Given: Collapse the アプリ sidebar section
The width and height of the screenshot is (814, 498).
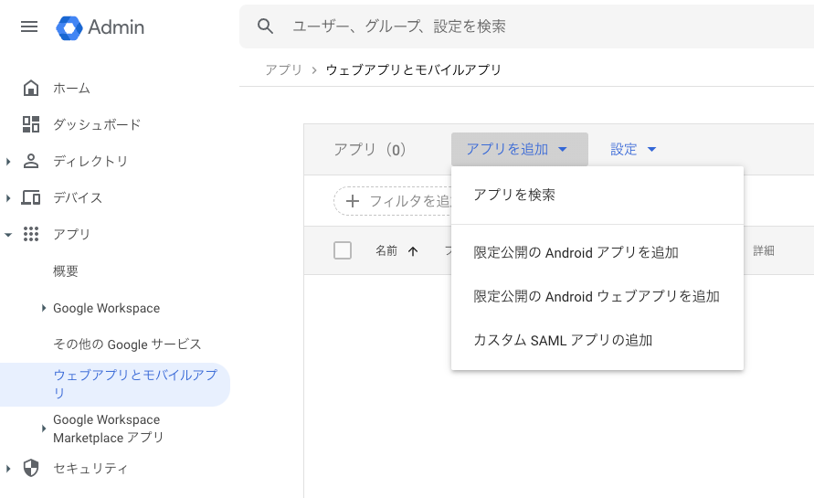Looking at the screenshot, I should coord(8,235).
